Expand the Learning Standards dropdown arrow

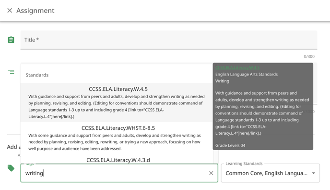pos(314,173)
